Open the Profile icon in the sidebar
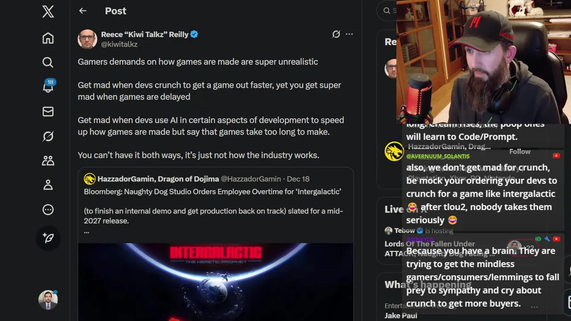 (x=48, y=185)
